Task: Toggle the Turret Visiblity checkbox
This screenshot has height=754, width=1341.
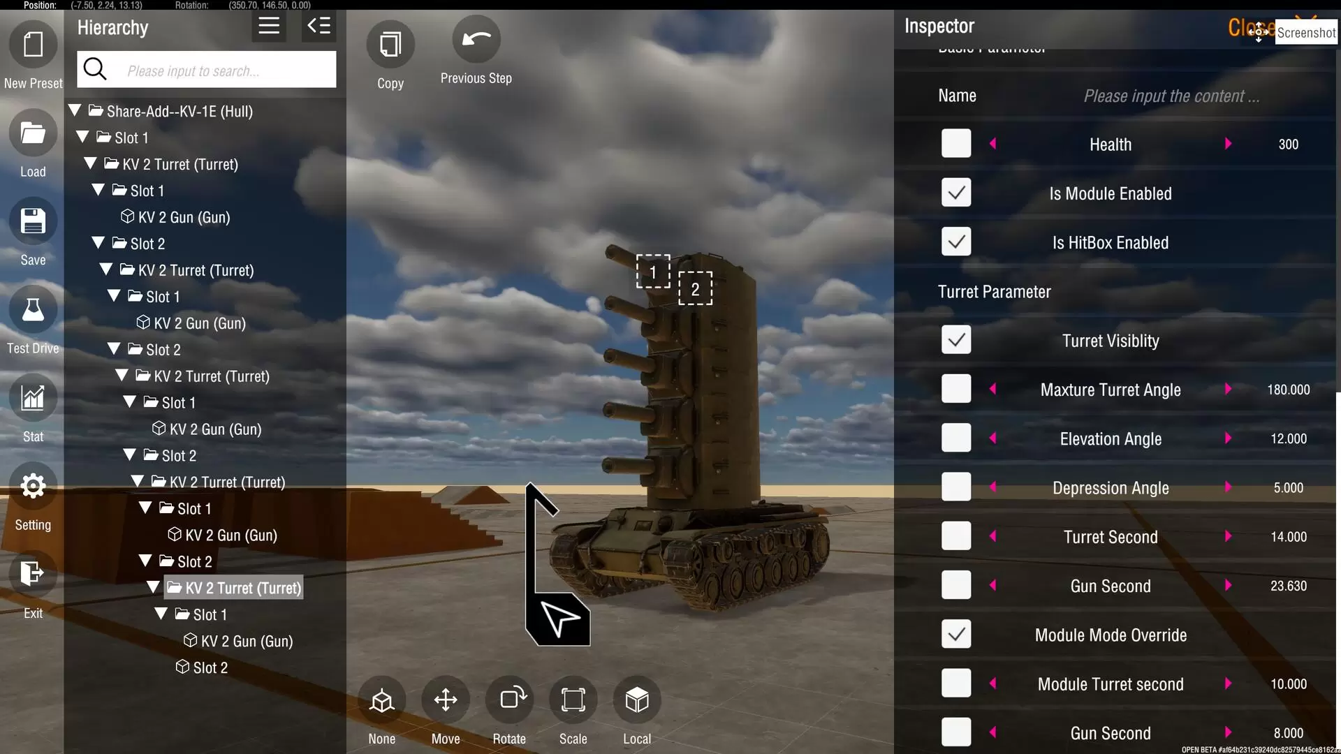Action: 955,340
